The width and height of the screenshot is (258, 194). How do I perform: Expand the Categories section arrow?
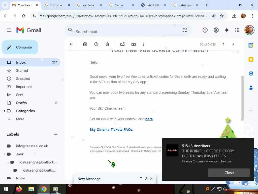tap(5, 111)
